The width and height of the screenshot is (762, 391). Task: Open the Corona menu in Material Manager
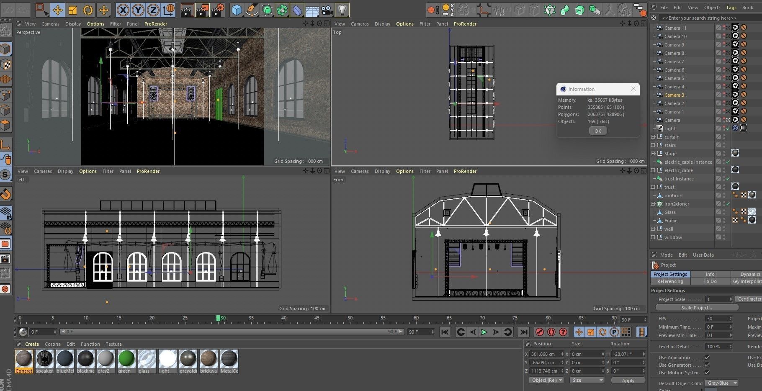53,344
